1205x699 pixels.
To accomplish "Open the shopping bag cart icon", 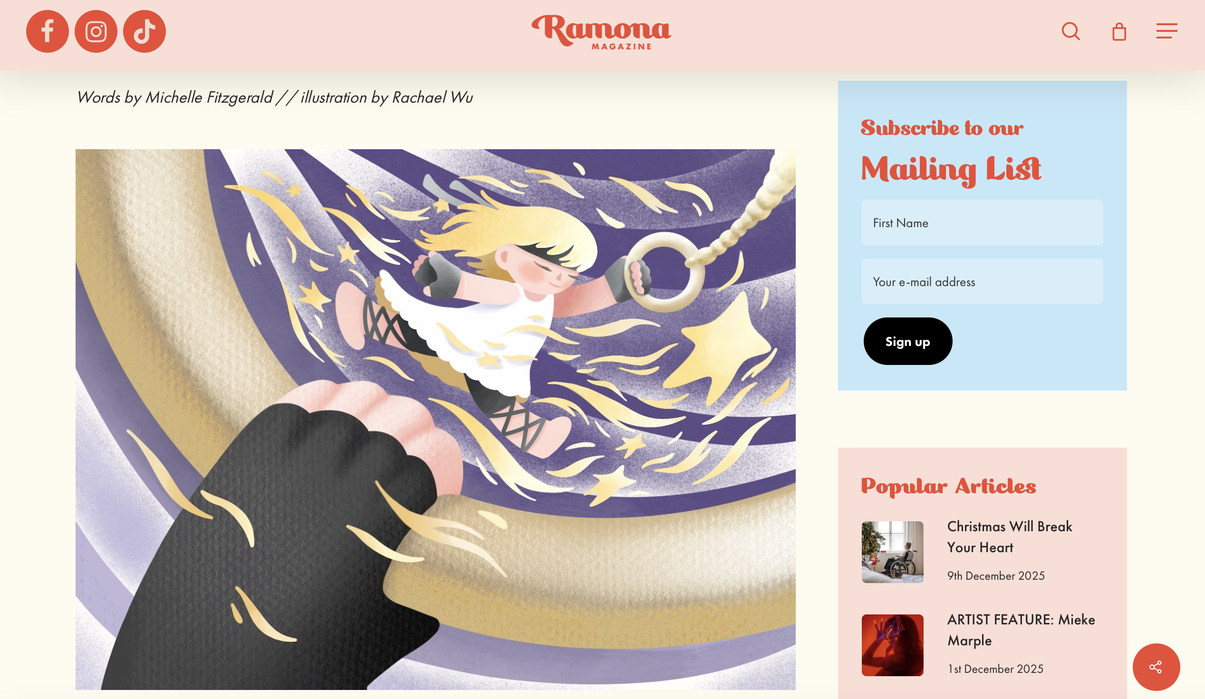I will (x=1119, y=31).
